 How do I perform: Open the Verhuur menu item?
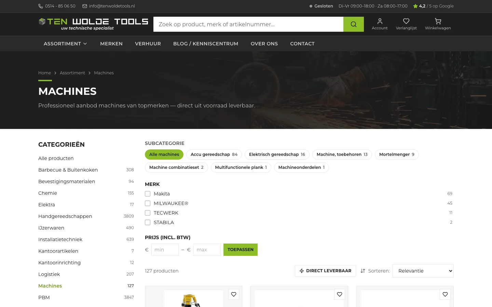pyautogui.click(x=148, y=44)
